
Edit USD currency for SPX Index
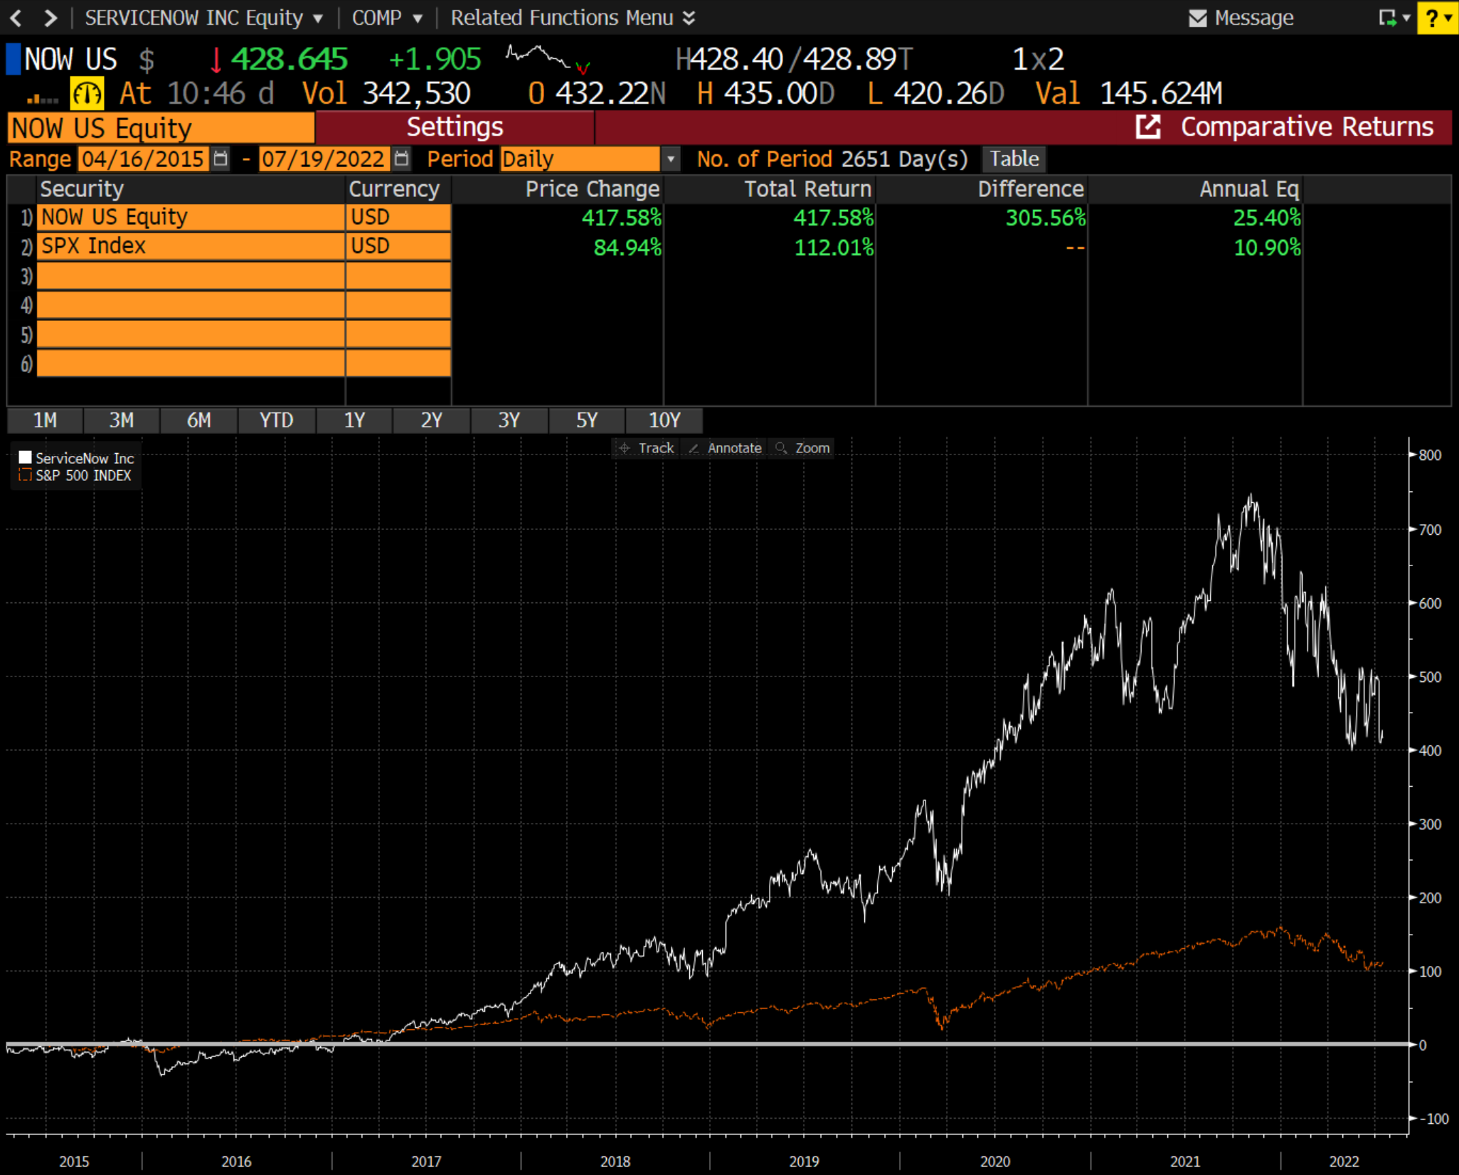coord(398,246)
